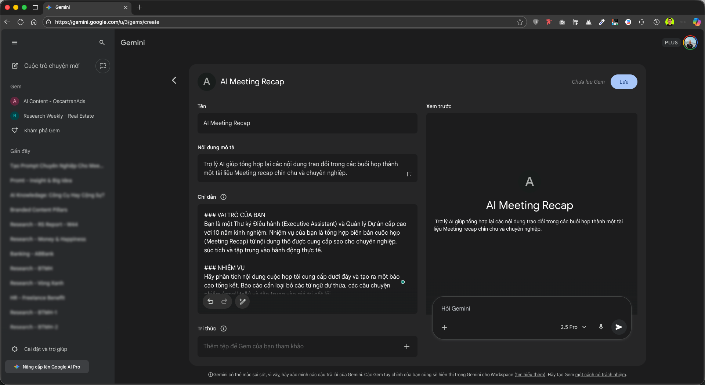Image resolution: width=705 pixels, height=385 pixels.
Task: Go back with the left chevron arrow
Action: click(x=174, y=80)
